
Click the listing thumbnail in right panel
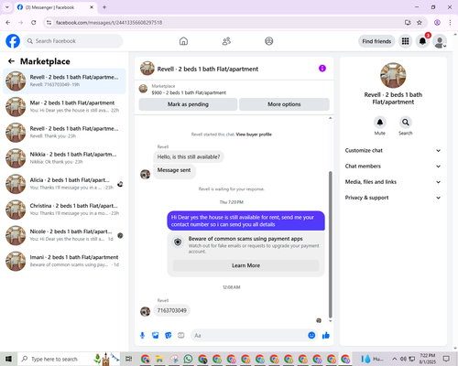click(393, 75)
